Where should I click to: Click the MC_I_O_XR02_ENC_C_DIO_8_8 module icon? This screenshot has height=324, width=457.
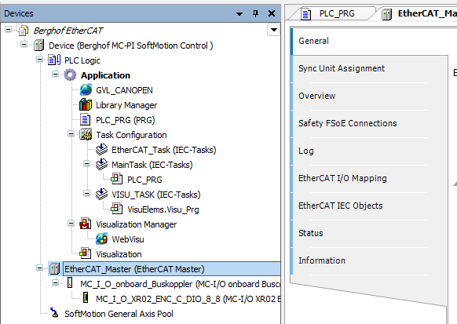click(x=86, y=298)
